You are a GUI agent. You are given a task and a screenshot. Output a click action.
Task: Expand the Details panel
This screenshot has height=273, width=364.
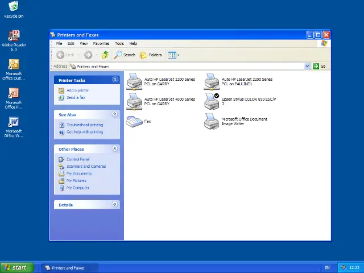coord(115,204)
